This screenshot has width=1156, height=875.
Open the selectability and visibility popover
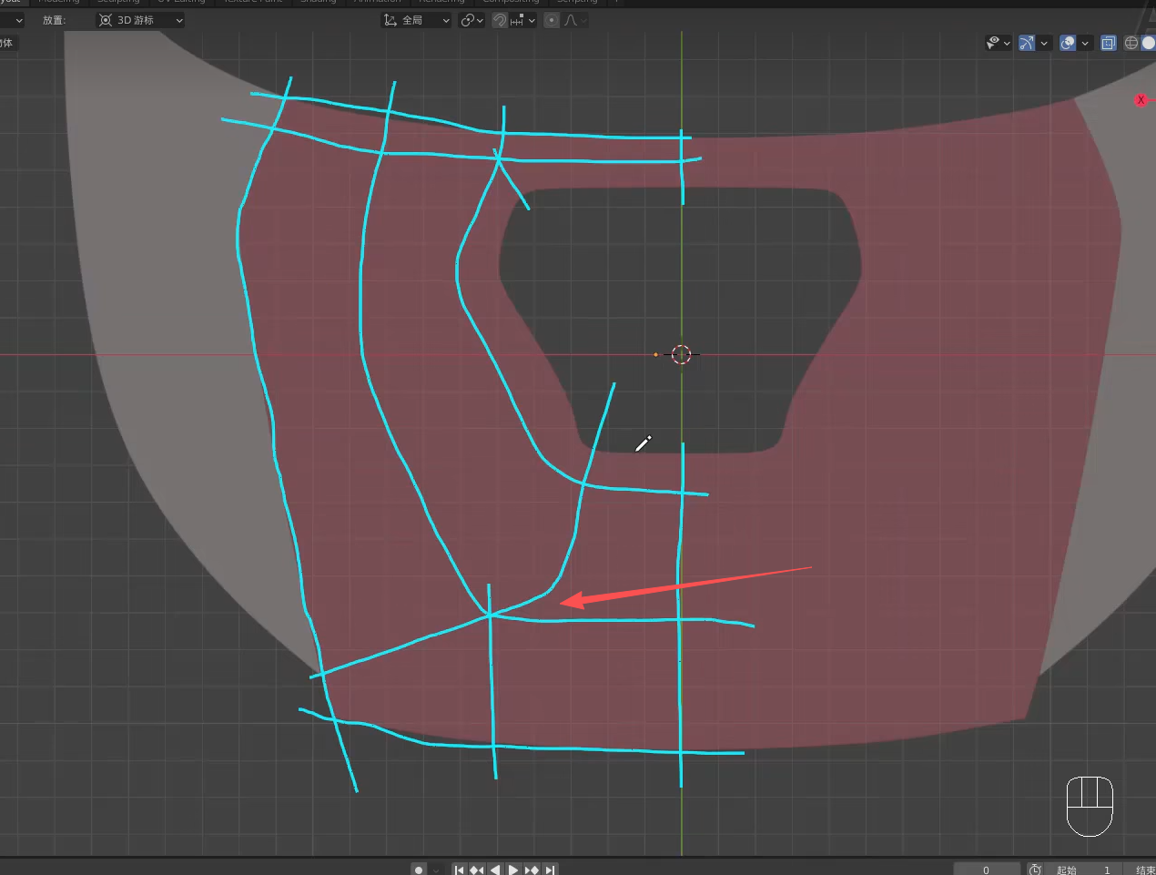pos(999,43)
